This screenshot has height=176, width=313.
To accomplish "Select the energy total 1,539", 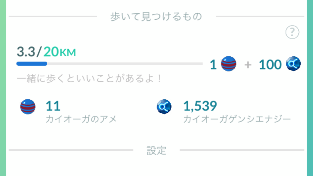I will point(200,106).
